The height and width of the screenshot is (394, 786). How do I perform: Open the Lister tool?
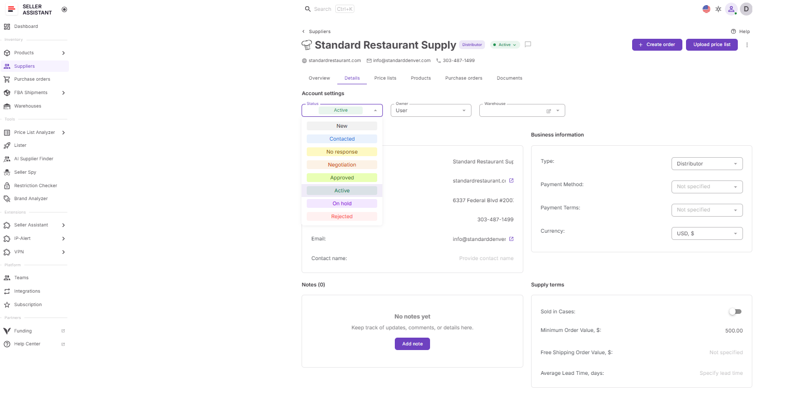(x=34, y=145)
